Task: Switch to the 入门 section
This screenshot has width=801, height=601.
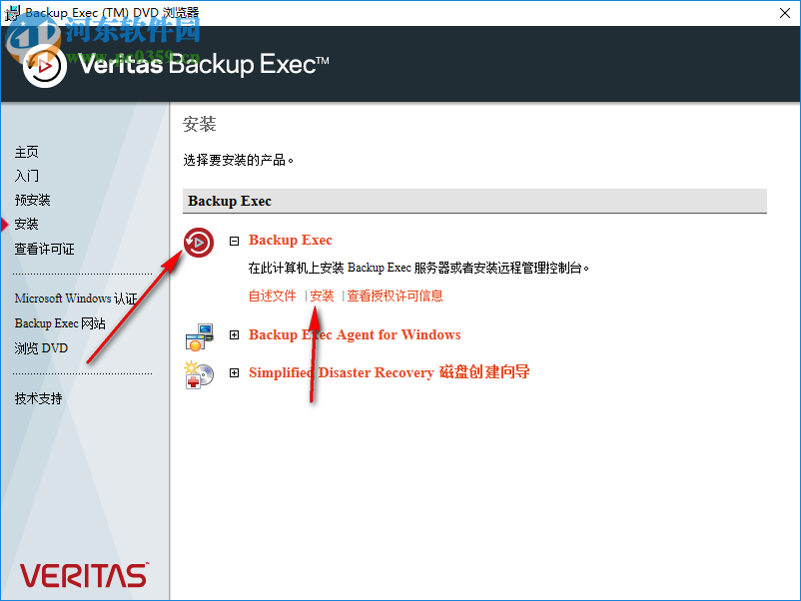Action: point(26,176)
